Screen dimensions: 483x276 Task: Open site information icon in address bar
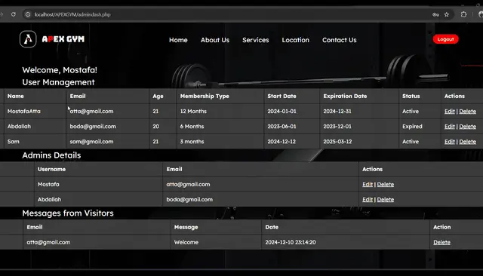tap(28, 14)
